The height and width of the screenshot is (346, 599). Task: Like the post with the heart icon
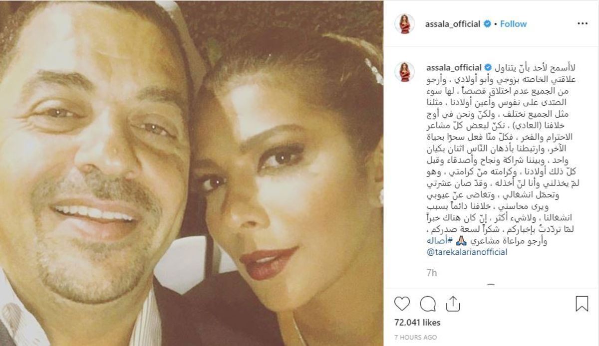coord(402,304)
